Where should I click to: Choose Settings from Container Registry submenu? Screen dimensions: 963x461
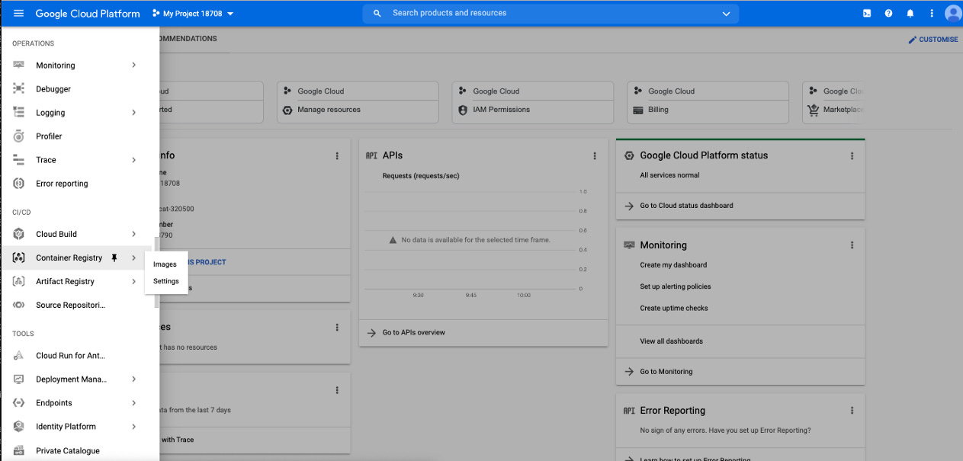165,281
